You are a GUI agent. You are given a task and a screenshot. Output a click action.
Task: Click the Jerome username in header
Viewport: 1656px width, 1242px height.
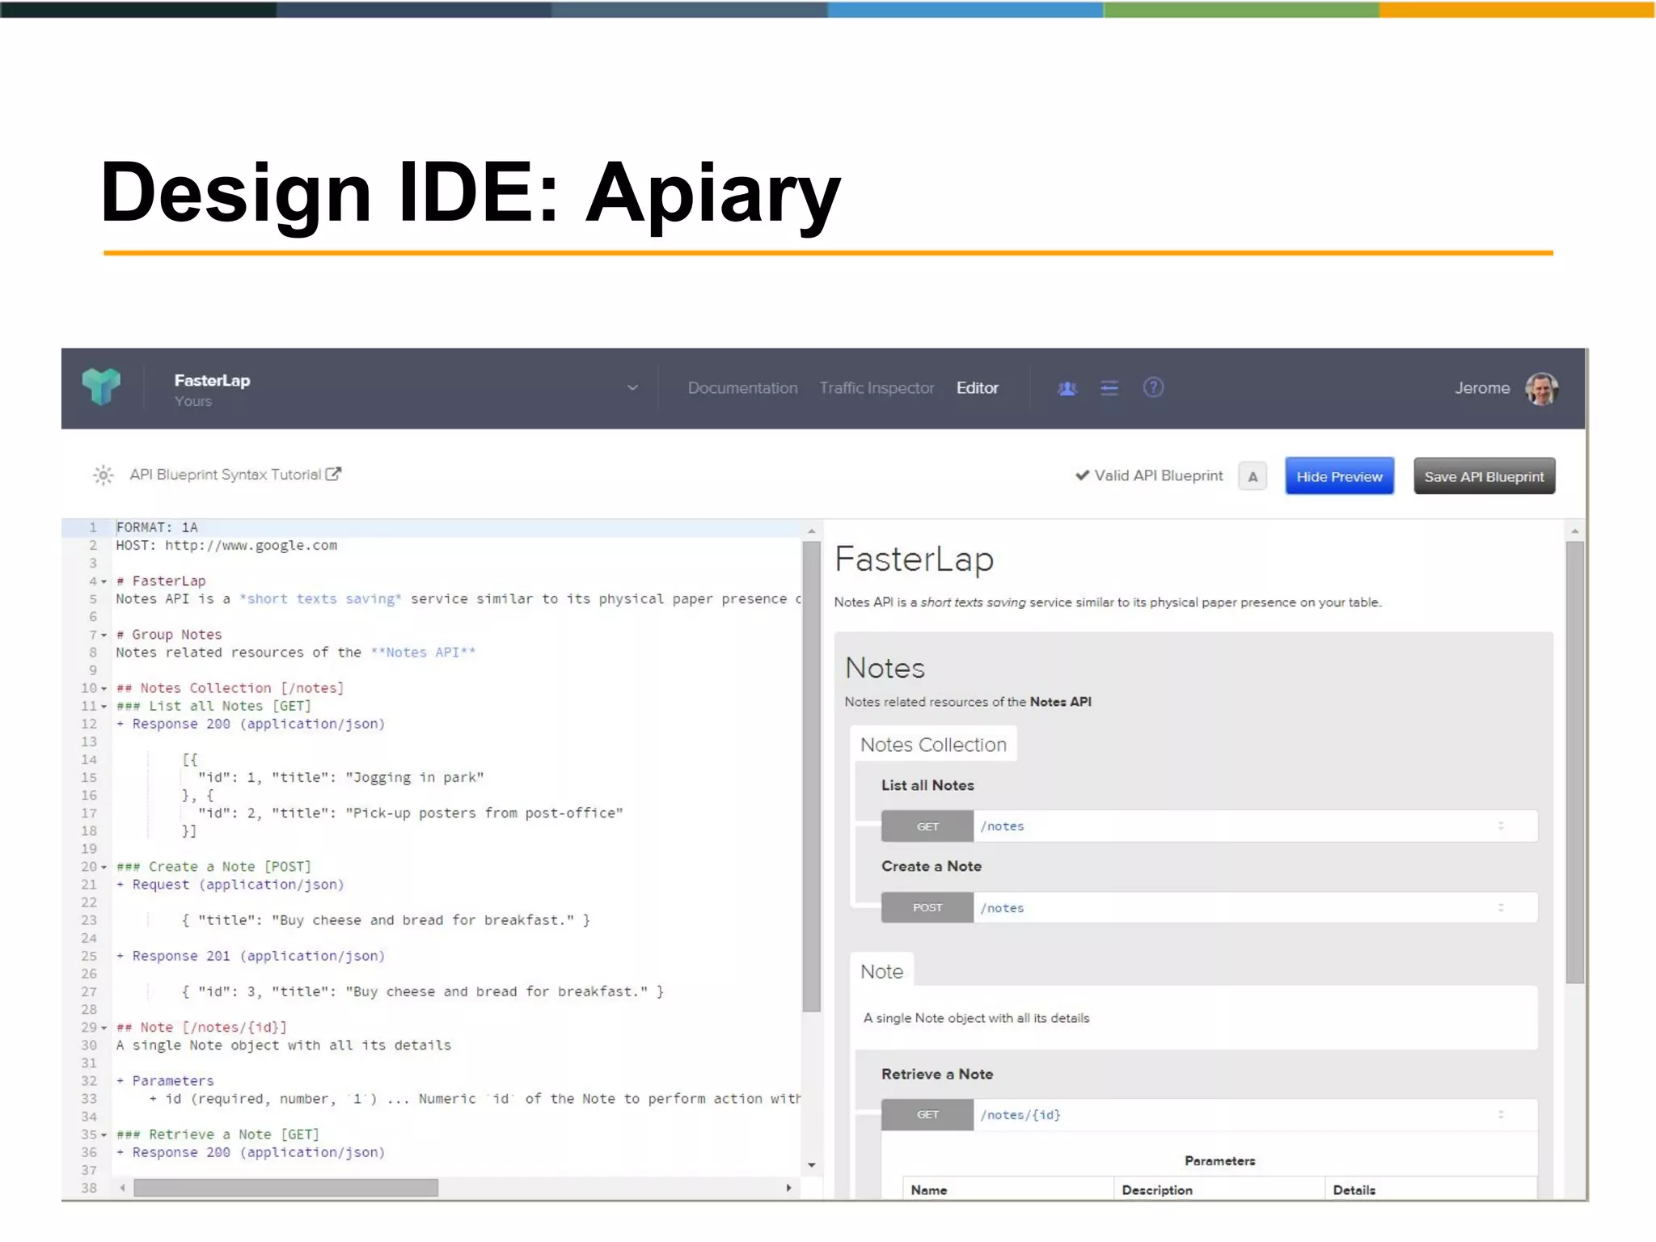(1482, 388)
